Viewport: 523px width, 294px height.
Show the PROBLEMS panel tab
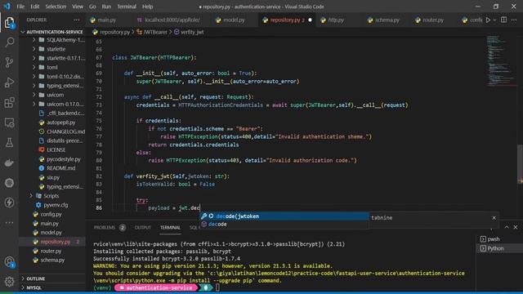click(105, 228)
